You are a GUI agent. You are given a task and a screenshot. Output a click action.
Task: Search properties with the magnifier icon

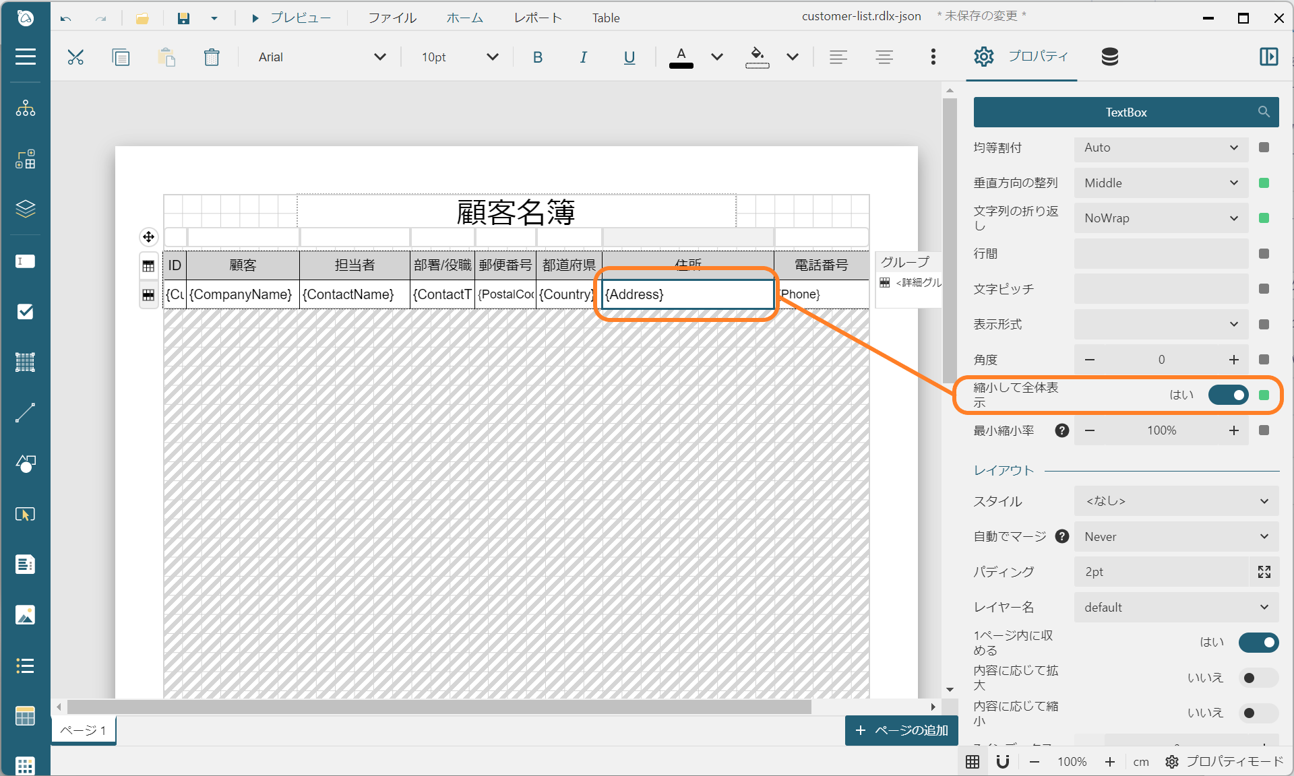(x=1264, y=112)
